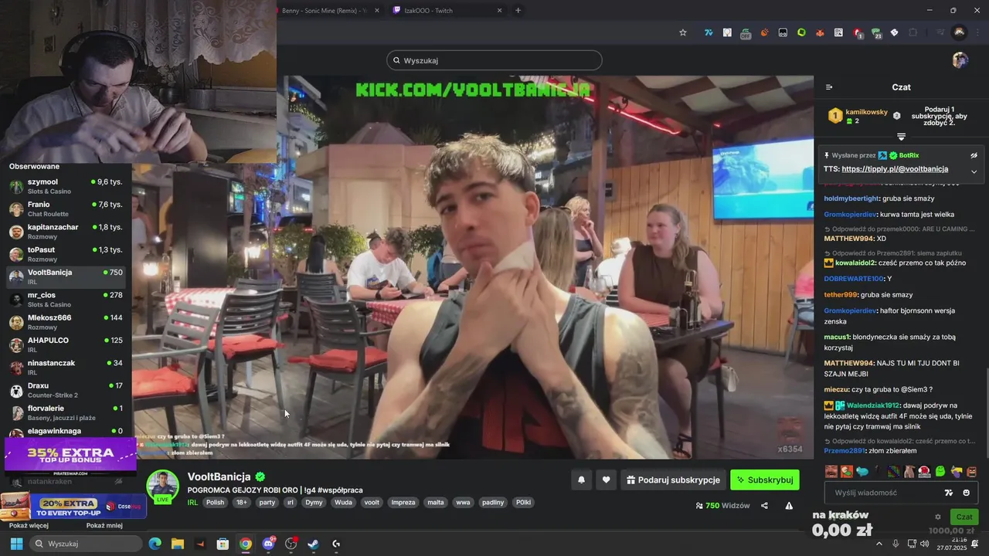This screenshot has height=556, width=989.
Task: Pick the green blob emote
Action: coord(940,471)
